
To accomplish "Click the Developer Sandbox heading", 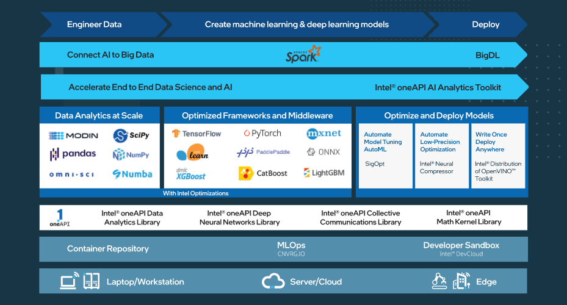I will tap(461, 245).
